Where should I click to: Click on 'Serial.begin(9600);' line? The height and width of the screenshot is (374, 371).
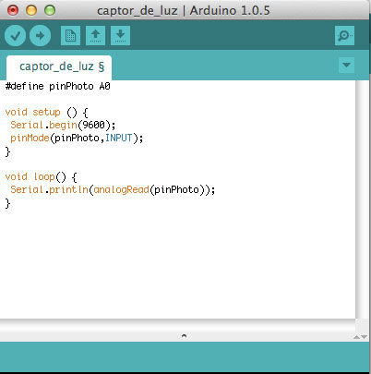[63, 125]
